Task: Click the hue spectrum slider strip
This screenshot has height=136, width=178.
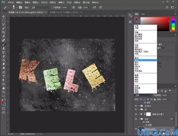Action: 173,24
